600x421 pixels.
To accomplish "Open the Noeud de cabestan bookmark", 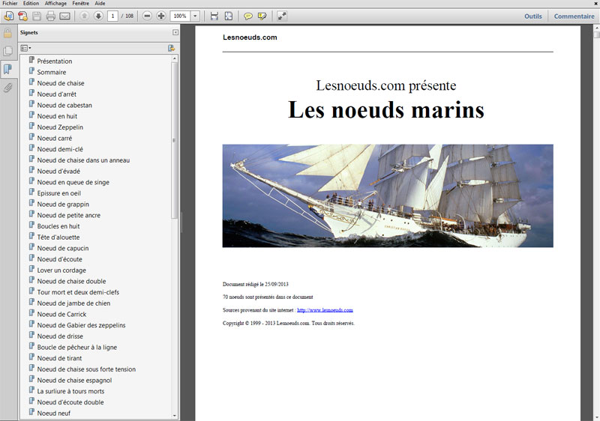I will coord(64,106).
